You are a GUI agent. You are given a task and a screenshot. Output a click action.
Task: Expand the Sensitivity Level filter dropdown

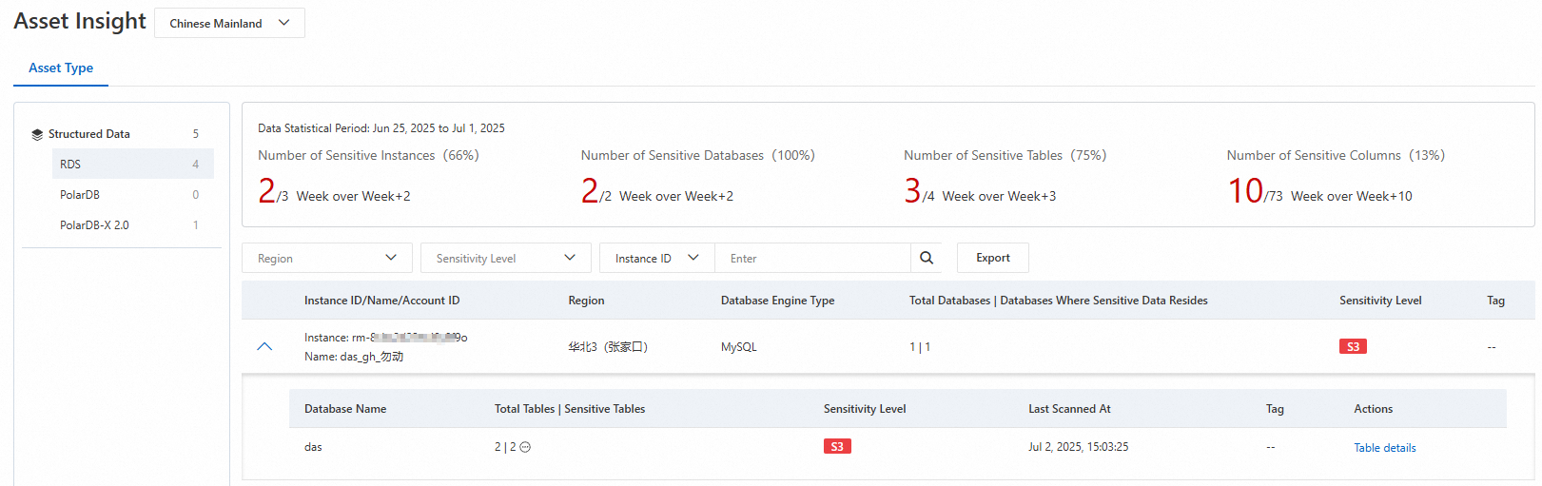(x=505, y=258)
